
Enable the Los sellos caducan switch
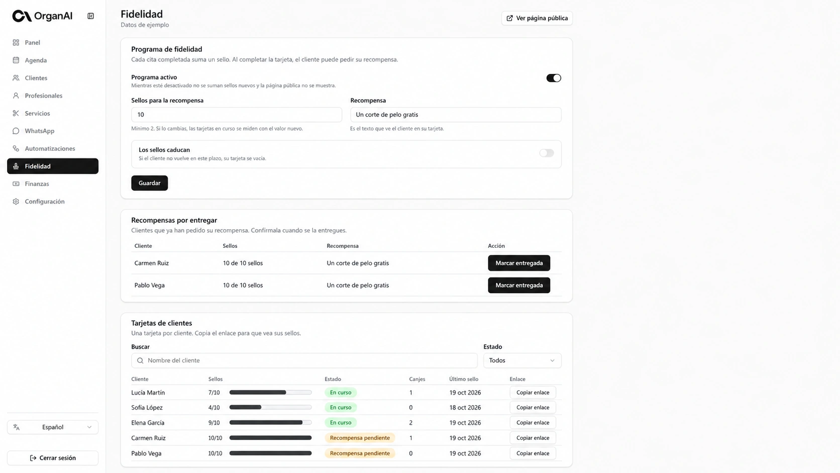547,153
